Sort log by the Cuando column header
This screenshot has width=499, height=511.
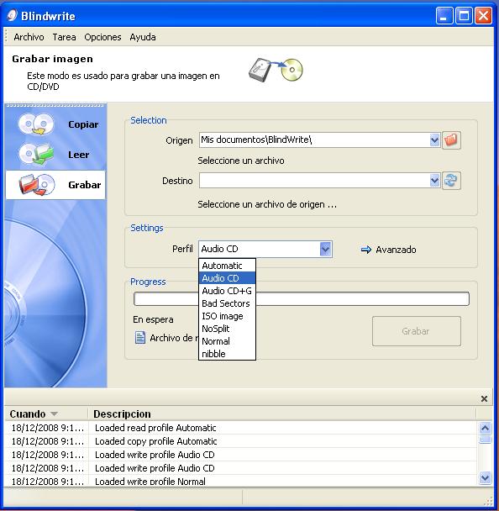46,414
